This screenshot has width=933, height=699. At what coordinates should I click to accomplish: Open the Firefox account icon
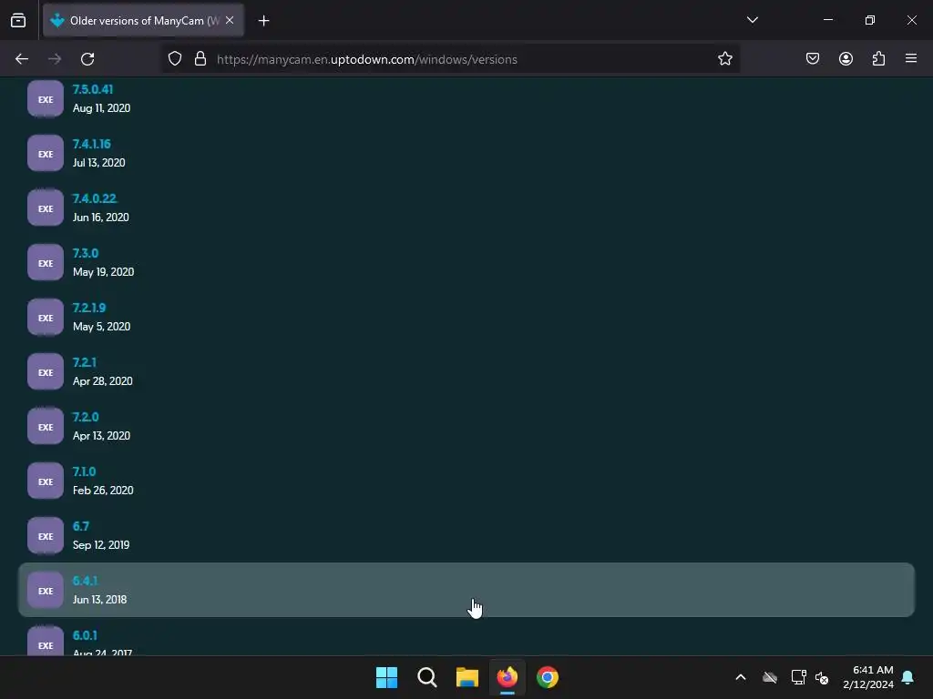(x=846, y=59)
